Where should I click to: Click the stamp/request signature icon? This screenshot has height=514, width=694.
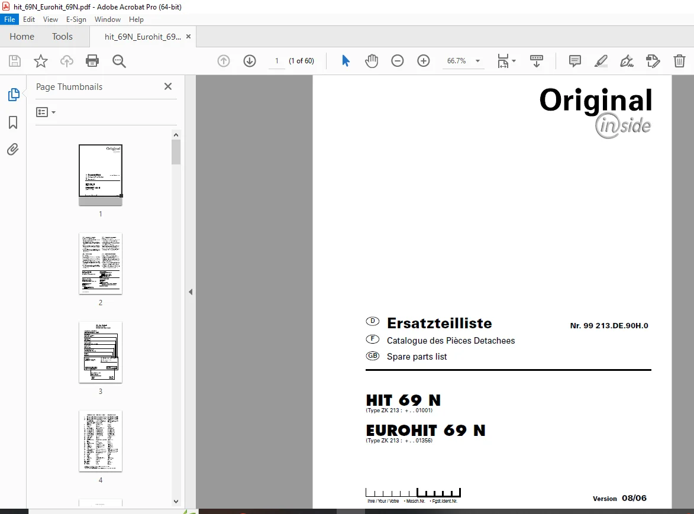click(x=653, y=61)
